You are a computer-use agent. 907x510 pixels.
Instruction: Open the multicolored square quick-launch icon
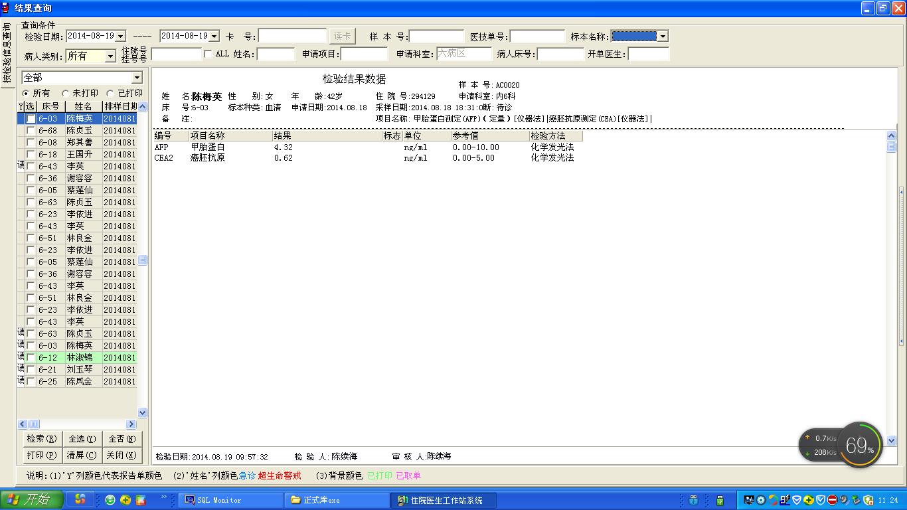tap(141, 500)
